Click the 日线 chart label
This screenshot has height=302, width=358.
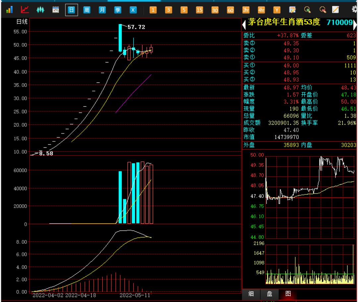22,22
